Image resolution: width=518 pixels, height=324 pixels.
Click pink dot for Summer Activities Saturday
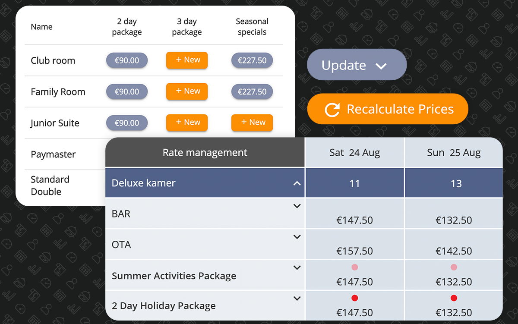point(355,267)
